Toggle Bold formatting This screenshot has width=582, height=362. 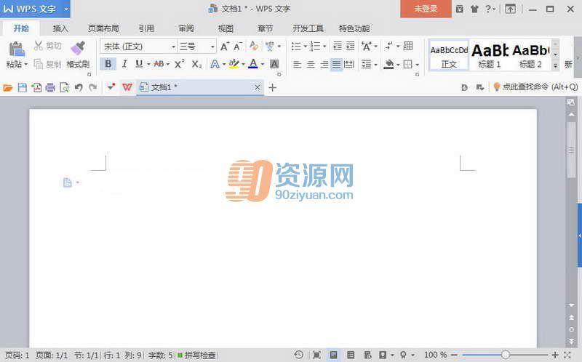coord(108,64)
